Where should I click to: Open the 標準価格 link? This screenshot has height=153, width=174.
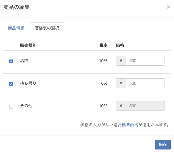(x=130, y=125)
